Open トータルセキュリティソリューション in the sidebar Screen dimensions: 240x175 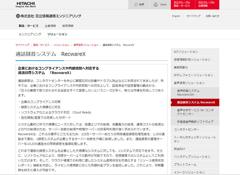pyautogui.click(x=195, y=139)
